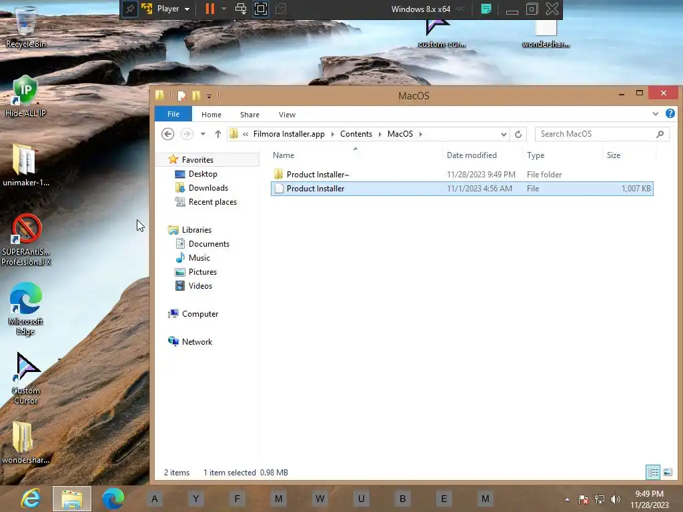Image resolution: width=683 pixels, height=512 pixels.
Task: Open the File ribbon tab
Action: [173, 114]
